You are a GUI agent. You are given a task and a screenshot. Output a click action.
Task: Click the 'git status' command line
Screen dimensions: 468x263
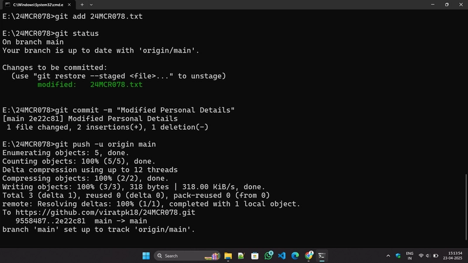click(50, 33)
